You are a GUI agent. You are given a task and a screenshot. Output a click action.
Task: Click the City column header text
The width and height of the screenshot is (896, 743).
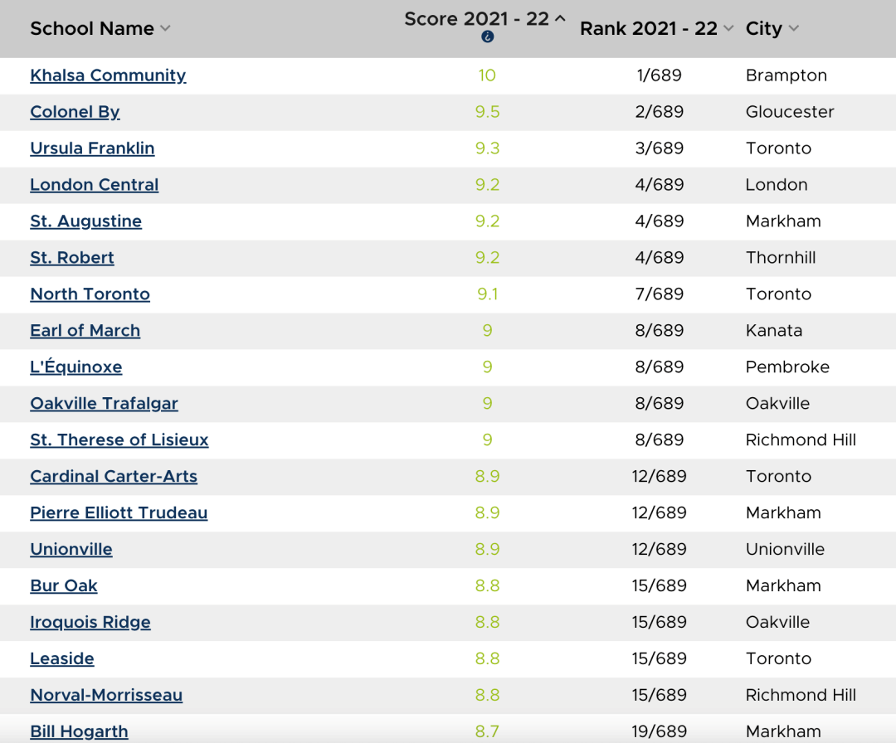pos(764,28)
